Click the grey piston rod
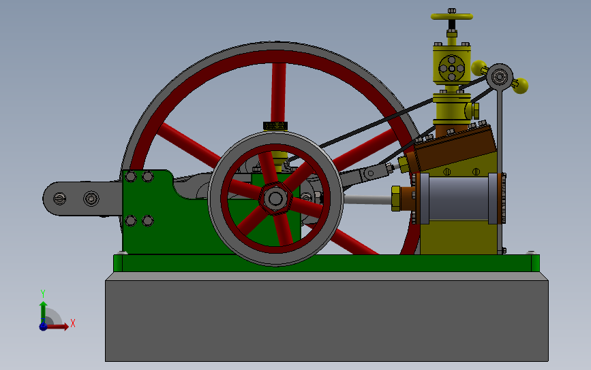 coord(367,200)
